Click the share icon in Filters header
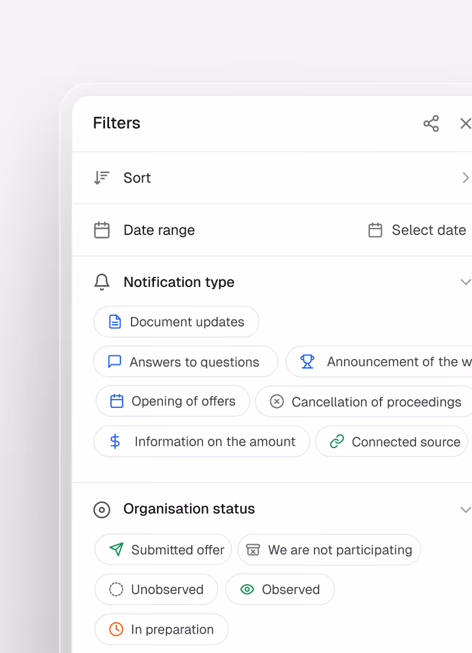 click(431, 123)
